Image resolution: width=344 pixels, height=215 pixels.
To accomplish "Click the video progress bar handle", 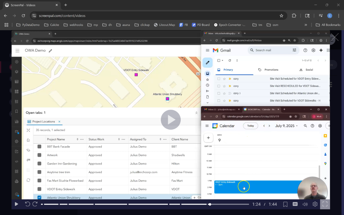I will 210,204.
